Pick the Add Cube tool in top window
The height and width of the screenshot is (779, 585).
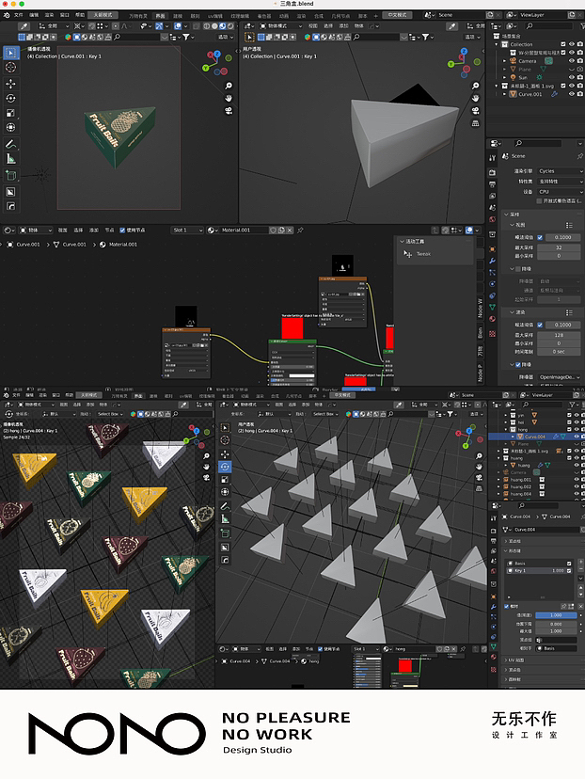point(11,175)
